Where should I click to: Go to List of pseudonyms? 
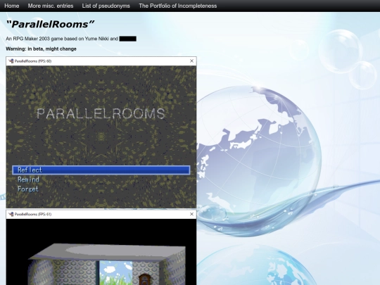click(x=106, y=6)
